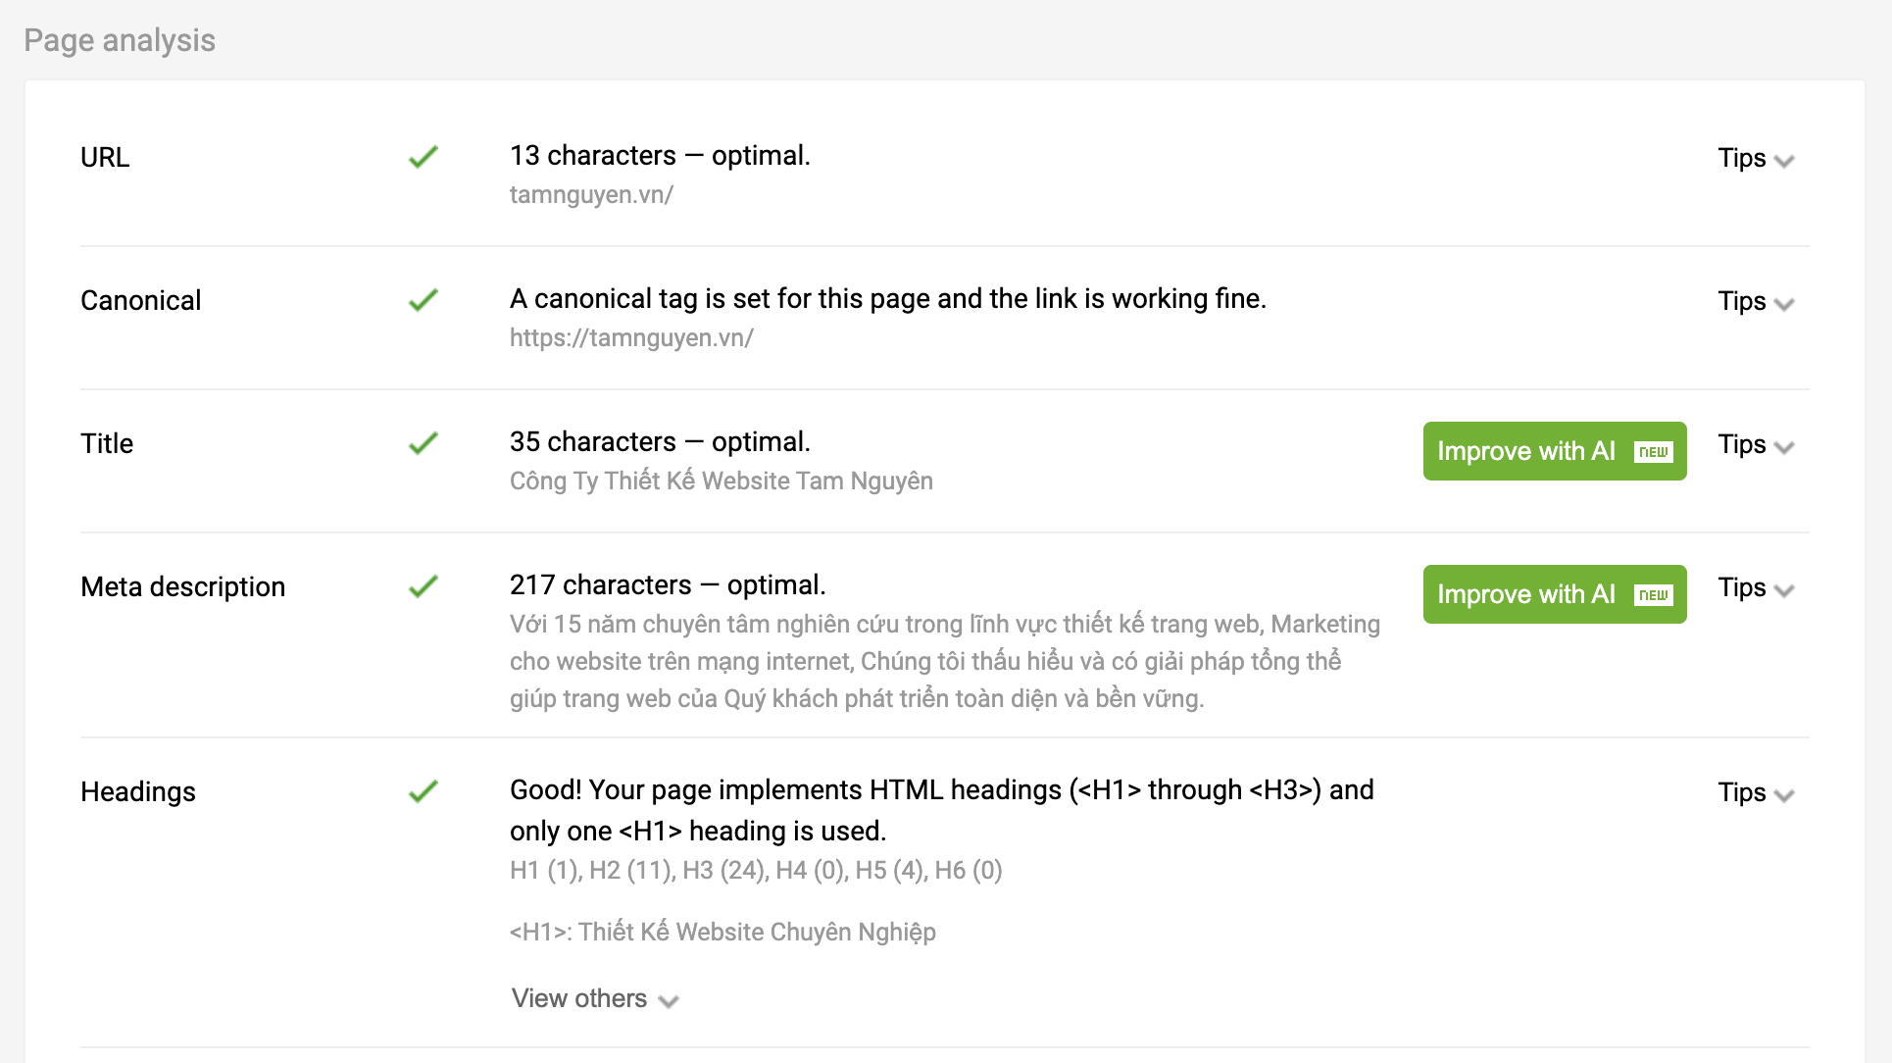Click NEW badge on Meta description AI button
This screenshot has width=1892, height=1063.
pyautogui.click(x=1654, y=595)
